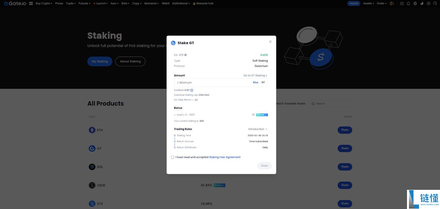
Task: Expand the Moments menu
Action: tap(152, 4)
